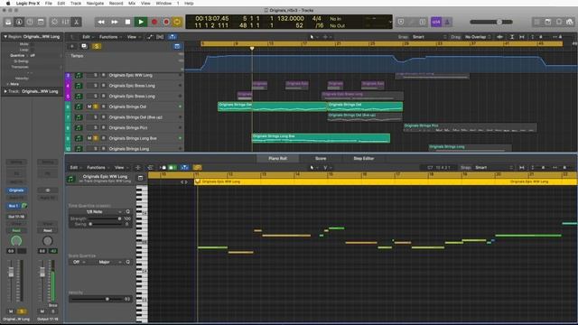Click the Forward transport button
Screen dimensions: 578x325
click(x=115, y=22)
